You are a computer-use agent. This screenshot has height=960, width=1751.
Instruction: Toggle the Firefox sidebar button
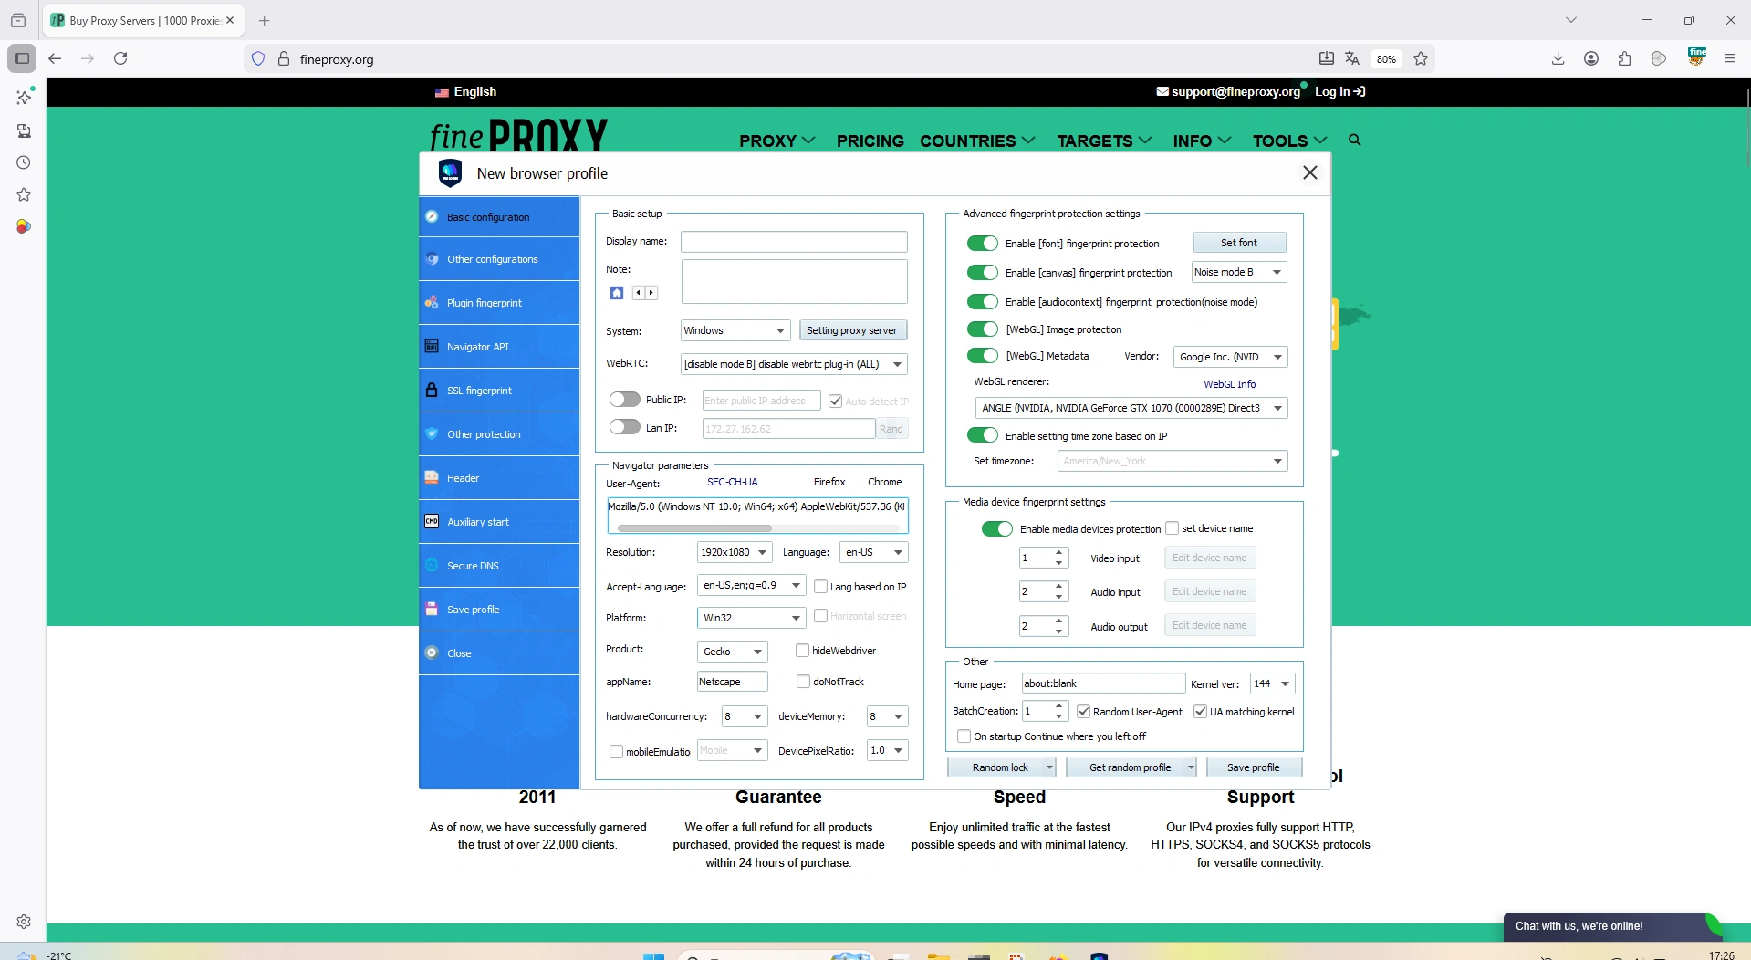click(x=22, y=58)
